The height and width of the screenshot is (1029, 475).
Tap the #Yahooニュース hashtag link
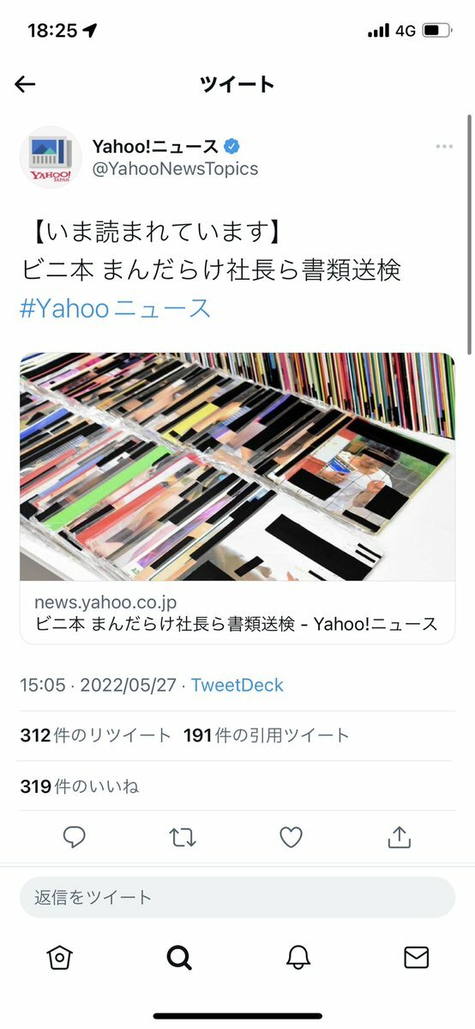[116, 307]
